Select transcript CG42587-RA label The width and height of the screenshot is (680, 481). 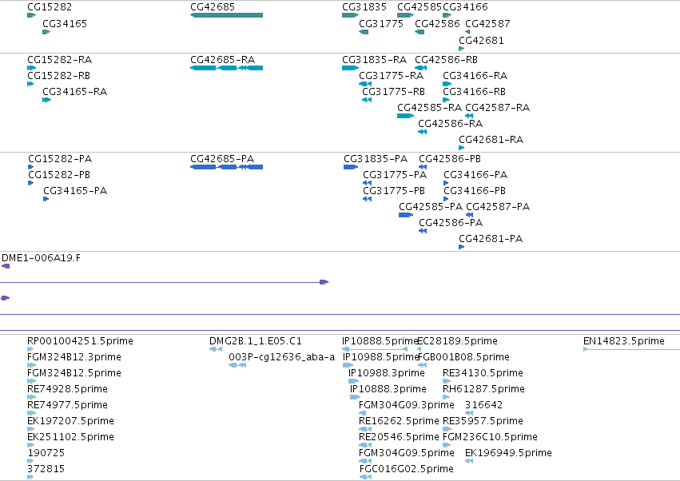pos(498,108)
